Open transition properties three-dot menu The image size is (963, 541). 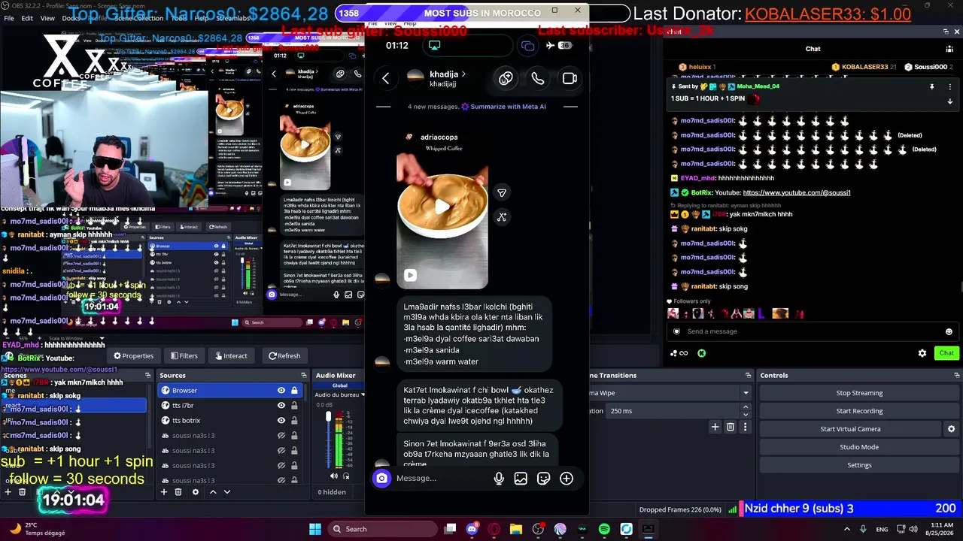point(745,427)
